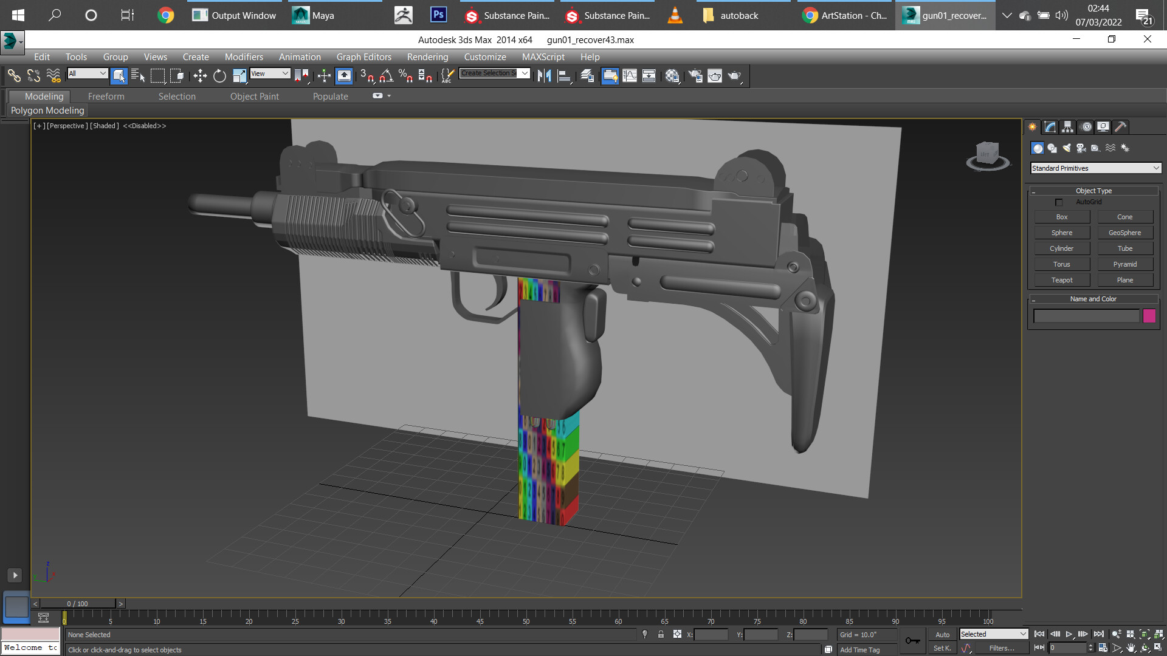
Task: Toggle Auto Key animation mode
Action: (x=943, y=634)
